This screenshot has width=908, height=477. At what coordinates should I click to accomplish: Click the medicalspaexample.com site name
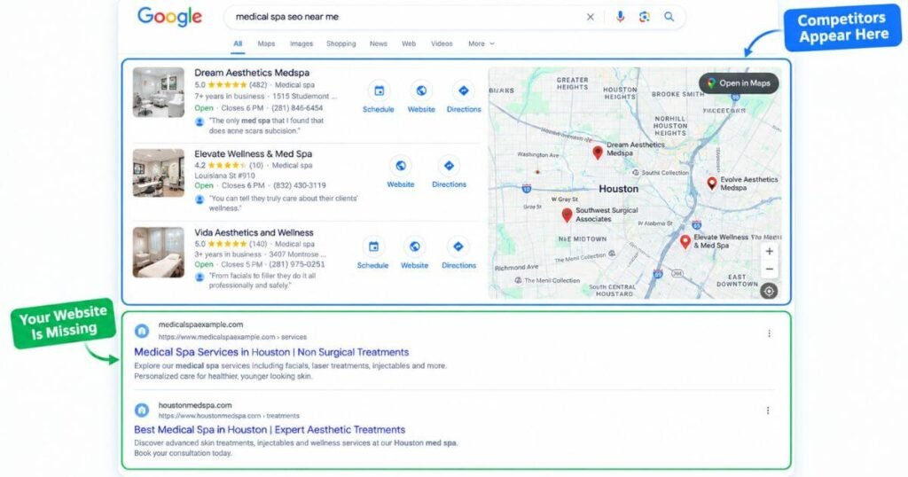201,325
